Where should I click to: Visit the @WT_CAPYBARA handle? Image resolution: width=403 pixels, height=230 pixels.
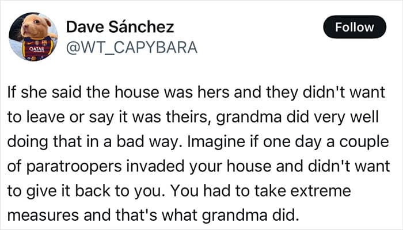tap(132, 48)
